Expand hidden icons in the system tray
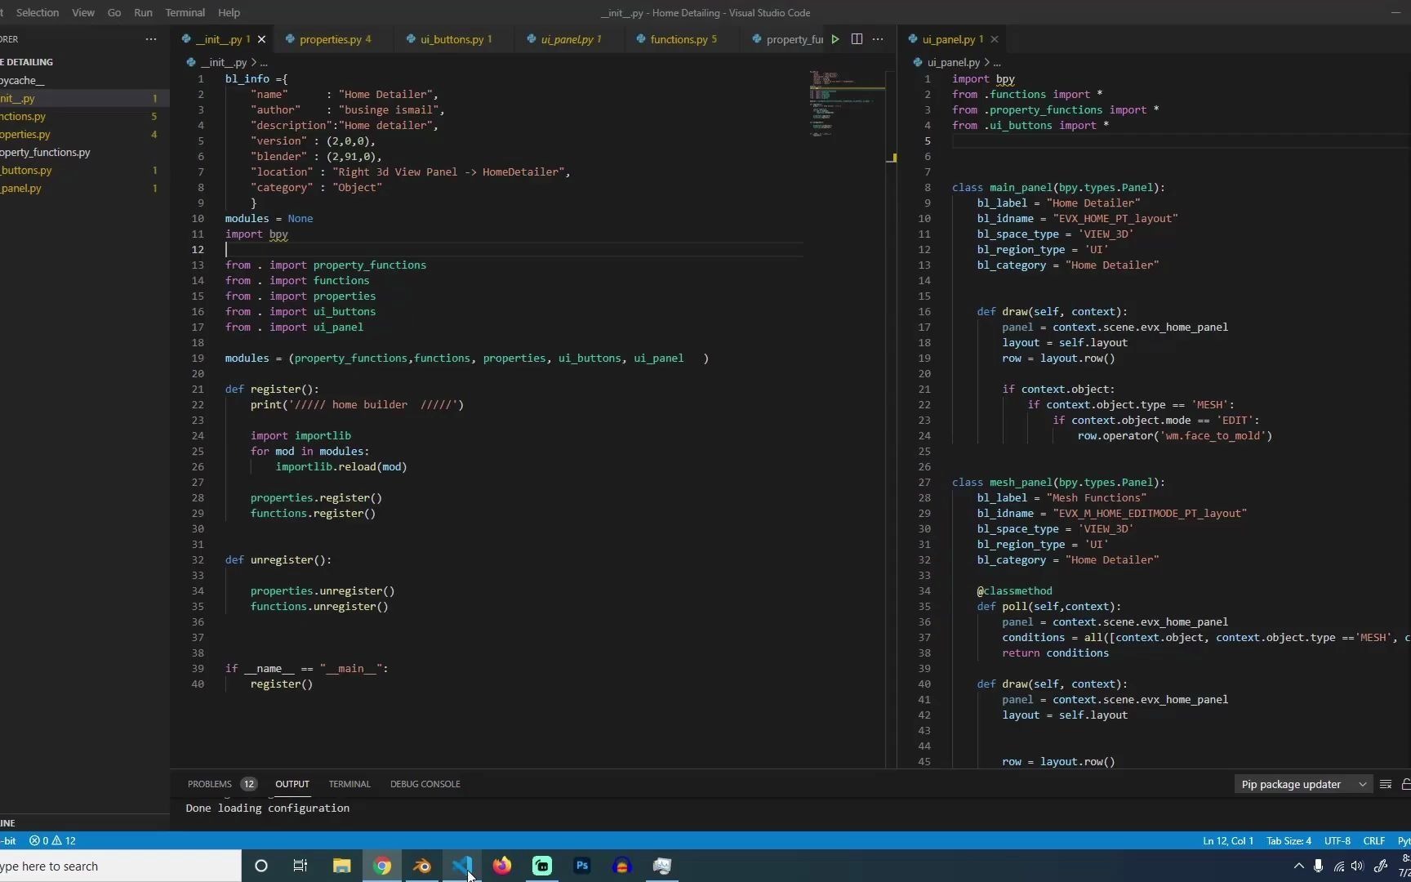The image size is (1411, 882). click(1299, 867)
